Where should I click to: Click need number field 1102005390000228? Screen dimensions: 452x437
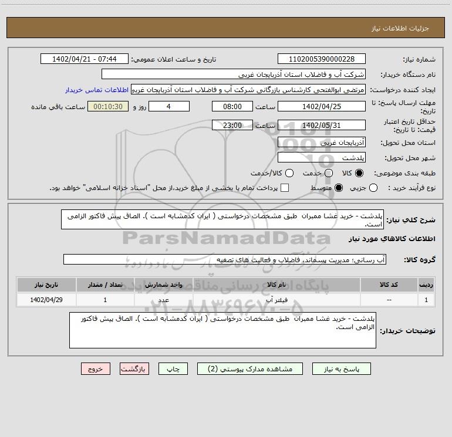[x=322, y=59]
